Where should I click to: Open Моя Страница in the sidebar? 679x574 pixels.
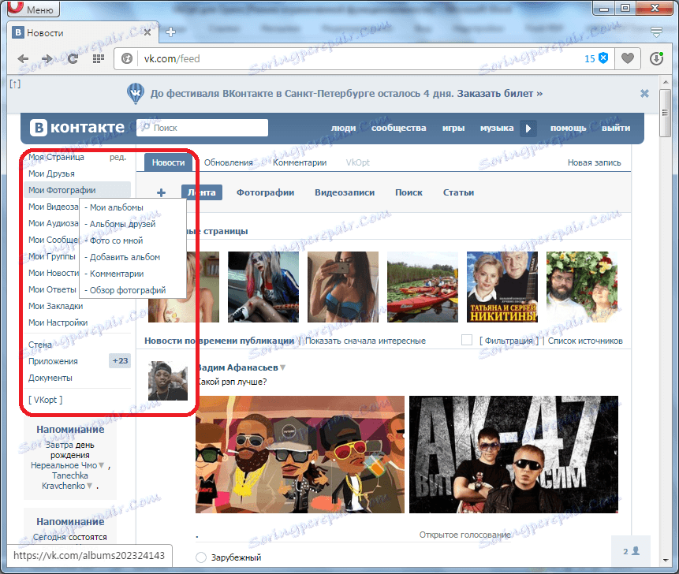point(56,157)
